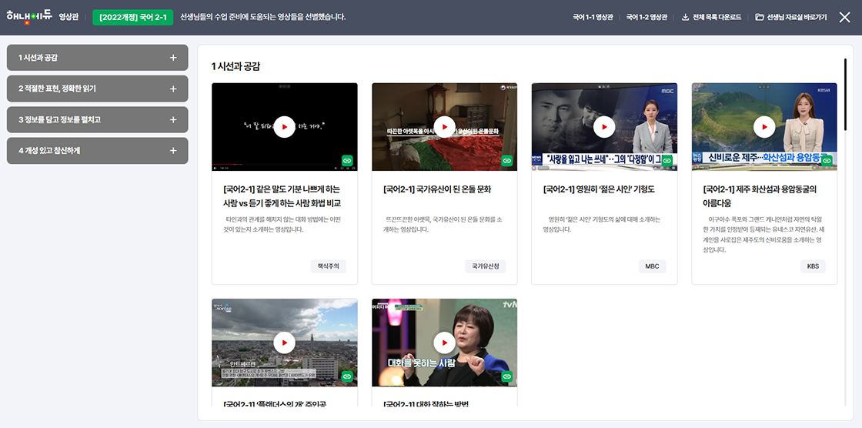Close the 영상관 with the X icon
This screenshot has width=862, height=428.
pos(844,17)
